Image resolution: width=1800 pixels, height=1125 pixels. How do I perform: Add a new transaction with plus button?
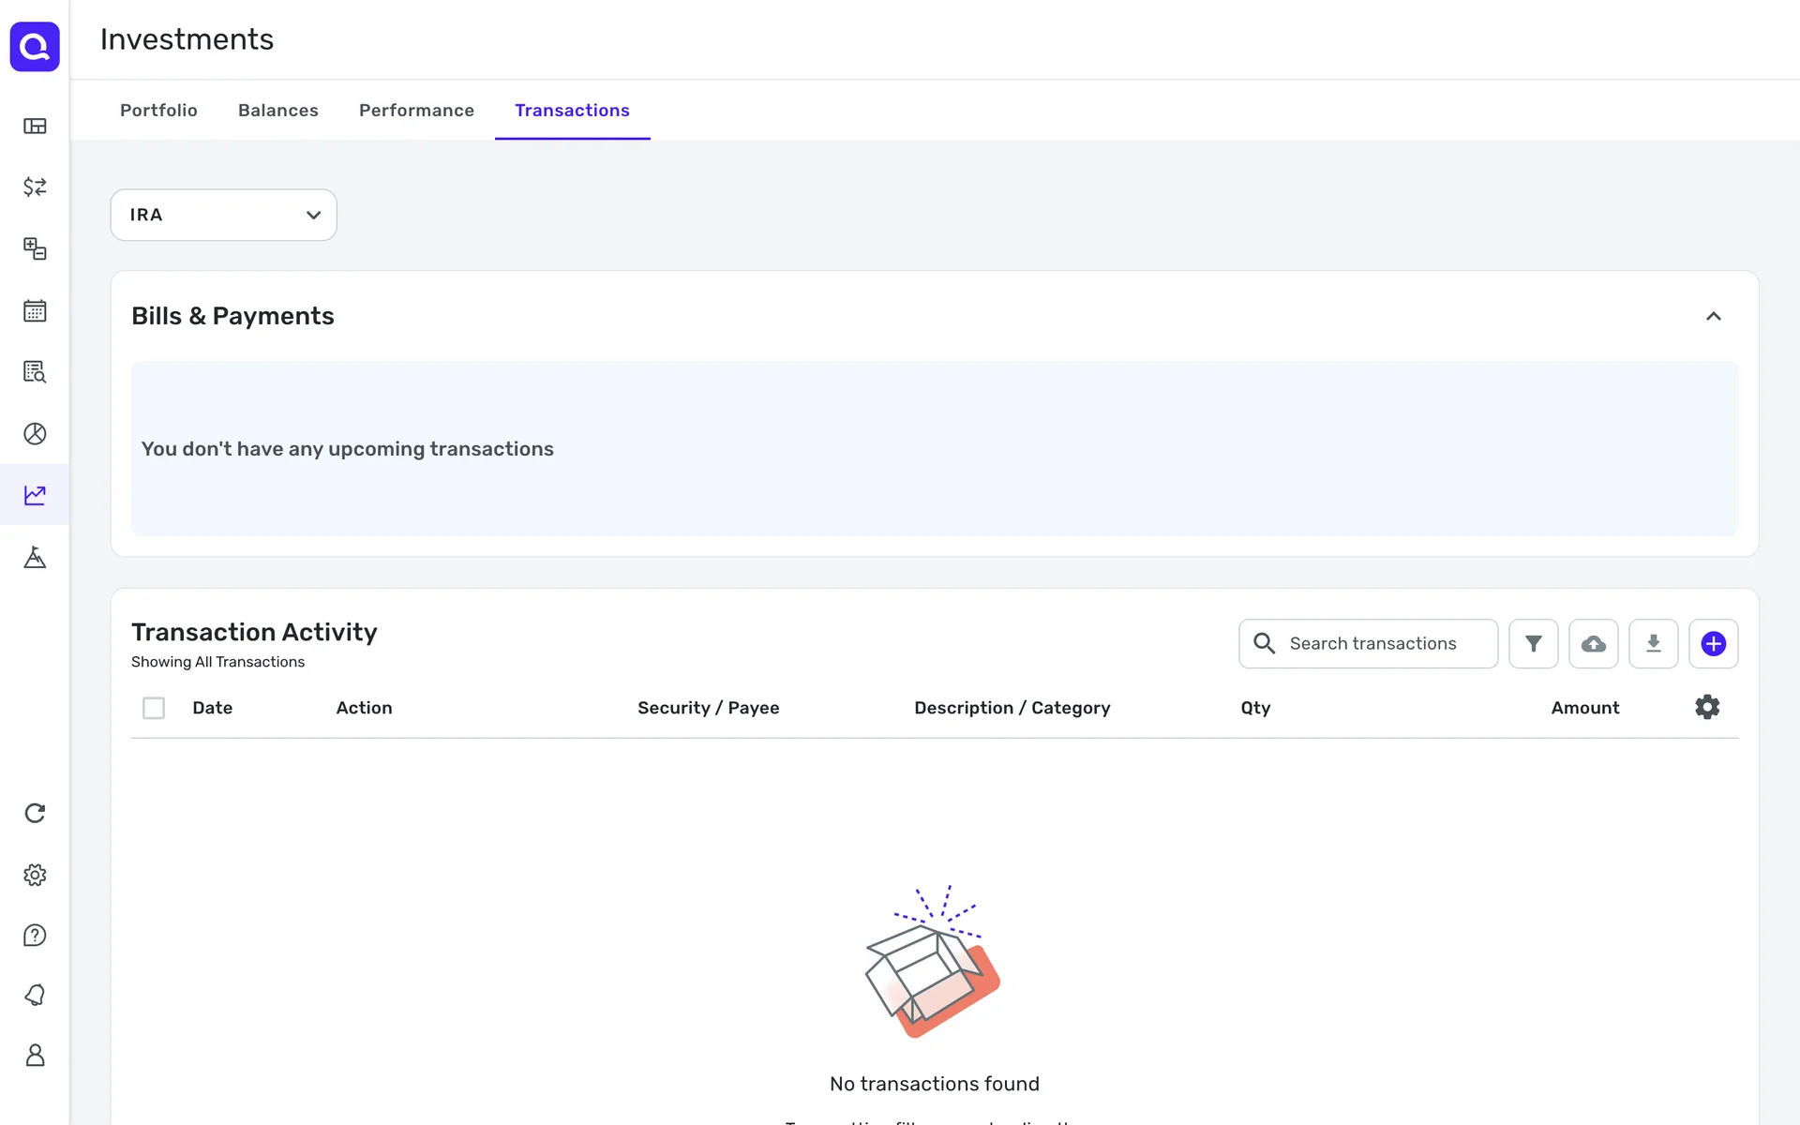(x=1713, y=643)
